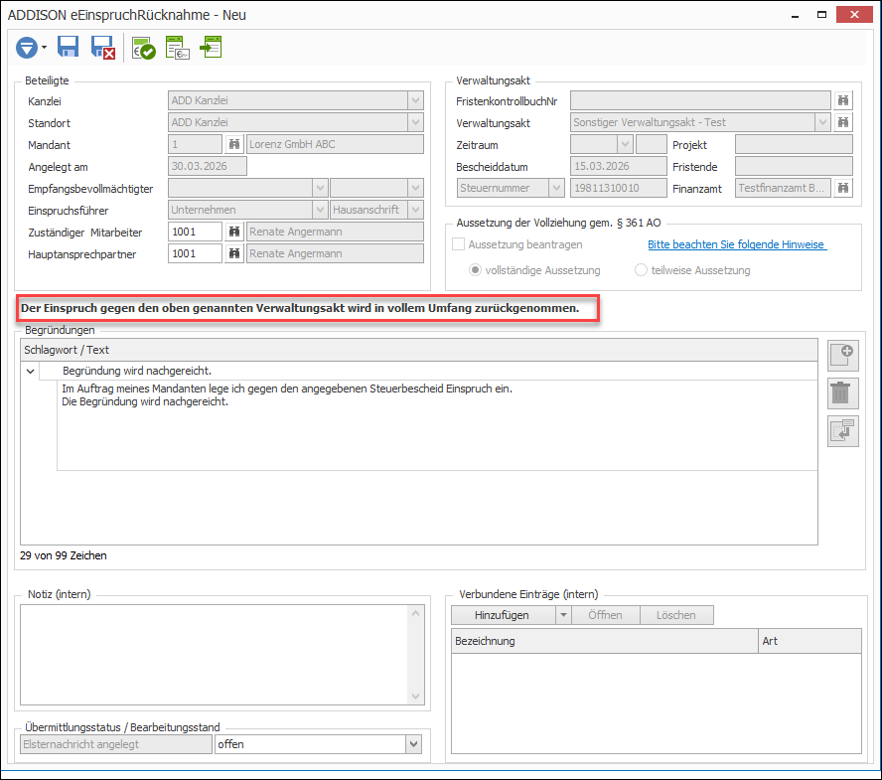Open binoculars lookup for Zuständiger Mitarbeiter

click(x=234, y=232)
